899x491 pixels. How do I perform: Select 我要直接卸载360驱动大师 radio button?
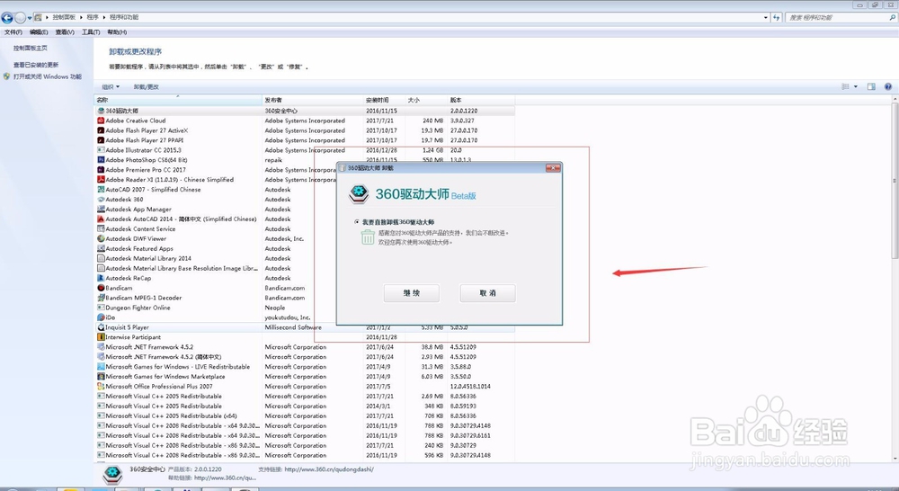[x=357, y=221]
